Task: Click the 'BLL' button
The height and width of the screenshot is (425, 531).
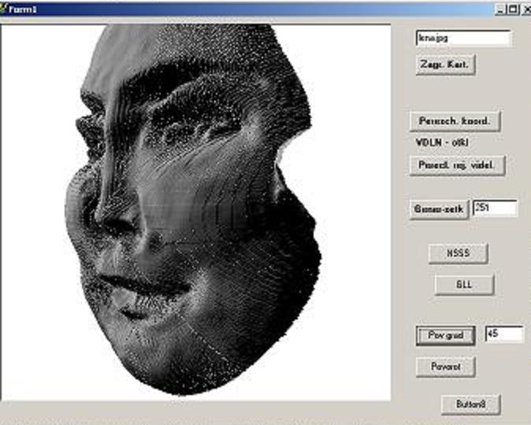Action: 464,285
